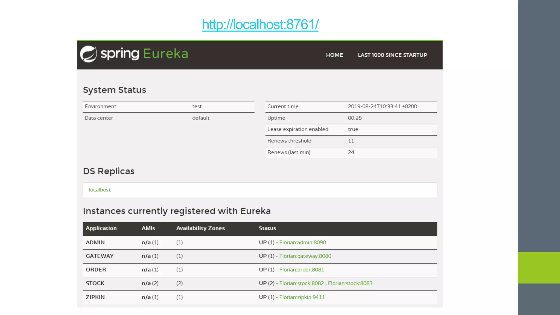The width and height of the screenshot is (560, 315).
Task: Visit the Florian:zipkin:9411 link
Action: (302, 297)
